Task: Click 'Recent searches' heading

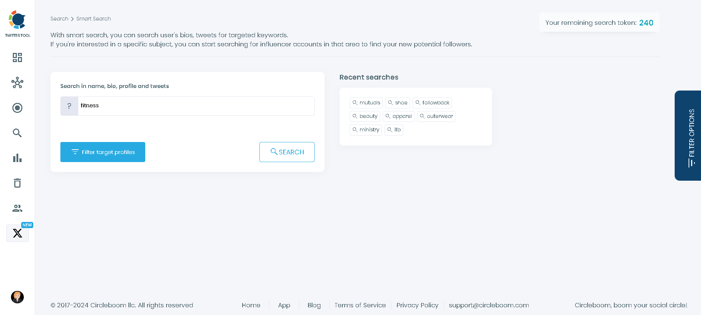Action: coord(369,77)
